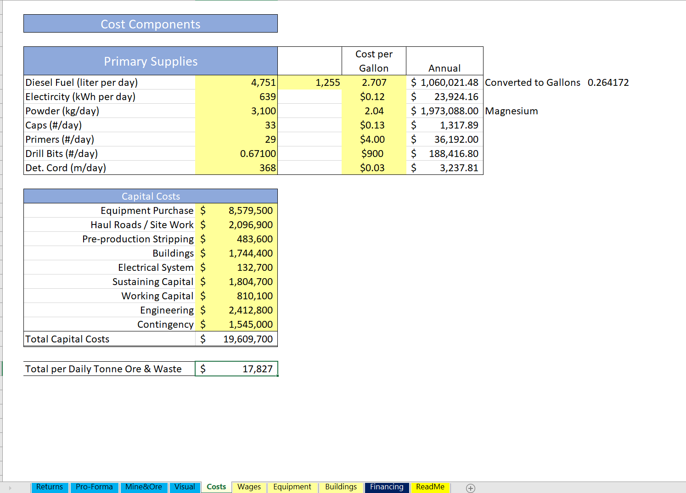This screenshot has width=686, height=493.
Task: Click the Equipment Purchase amount cell
Action: pos(236,210)
